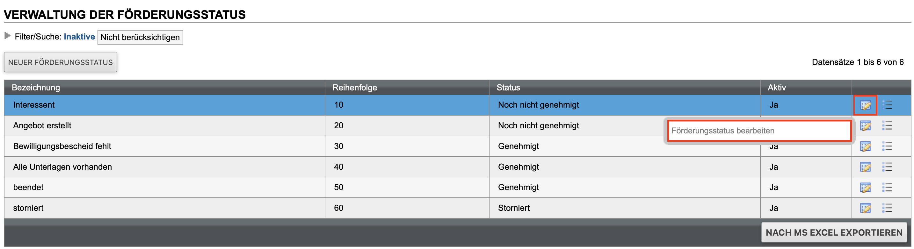Open list icon for Interessent row

(887, 105)
